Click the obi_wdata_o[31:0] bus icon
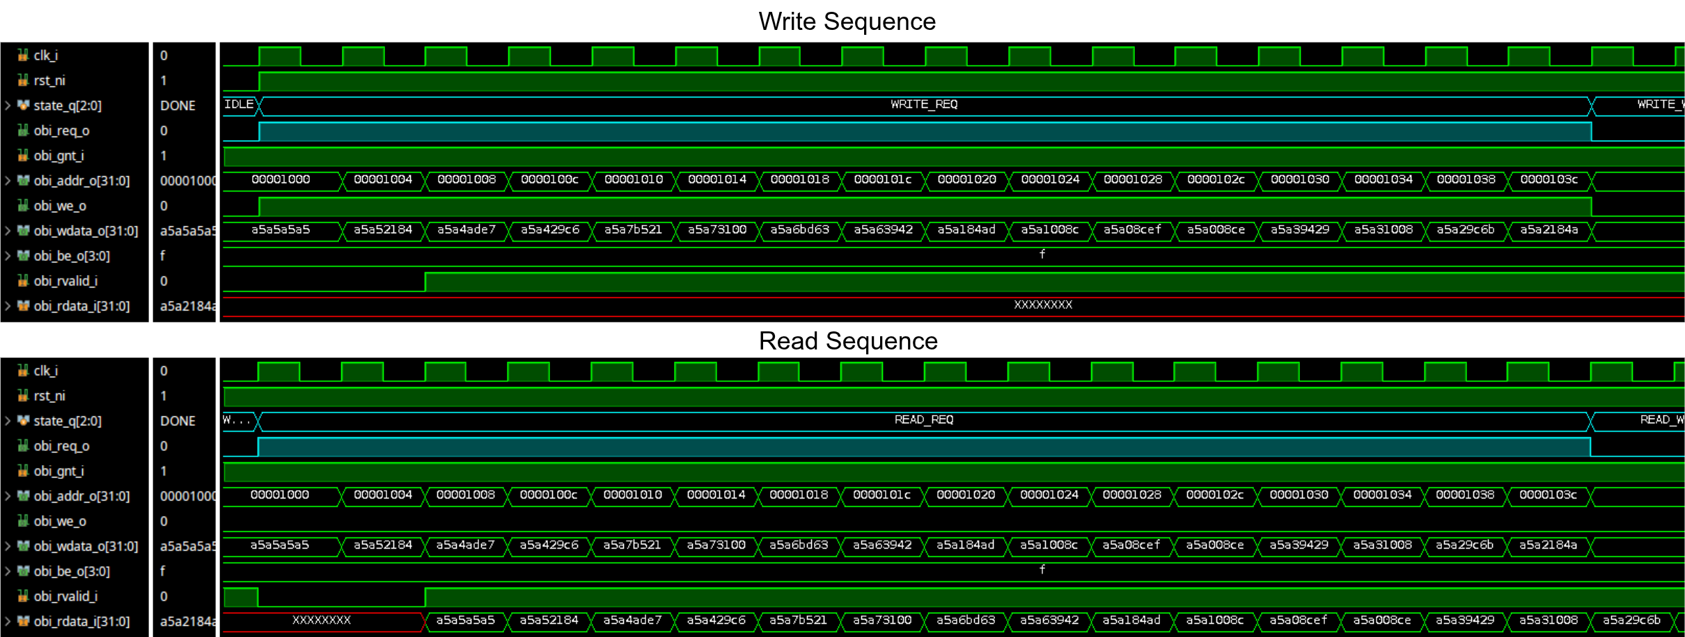This screenshot has width=1685, height=637. pos(23,230)
